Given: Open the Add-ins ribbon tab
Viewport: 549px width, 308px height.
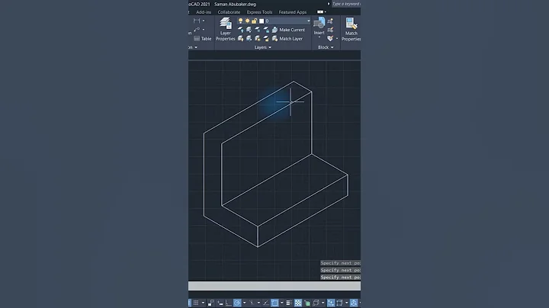Looking at the screenshot, I should coord(204,12).
